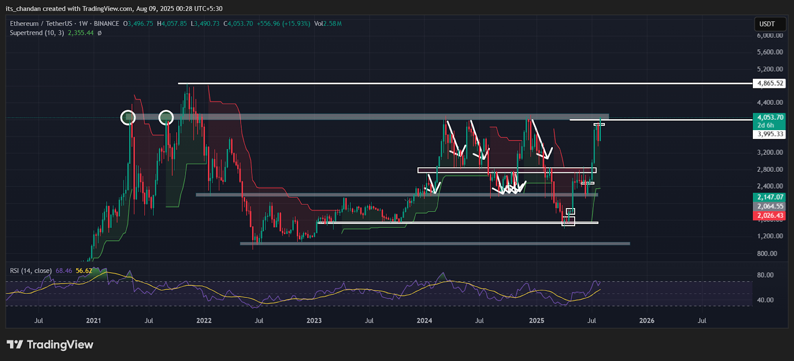Click the Vol 2.58M volume readout
This screenshot has height=361, width=794.
(x=328, y=23)
